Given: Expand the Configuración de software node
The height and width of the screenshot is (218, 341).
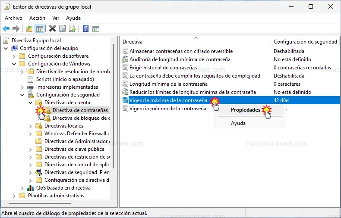Looking at the screenshot, I should pyautogui.click(x=14, y=56).
